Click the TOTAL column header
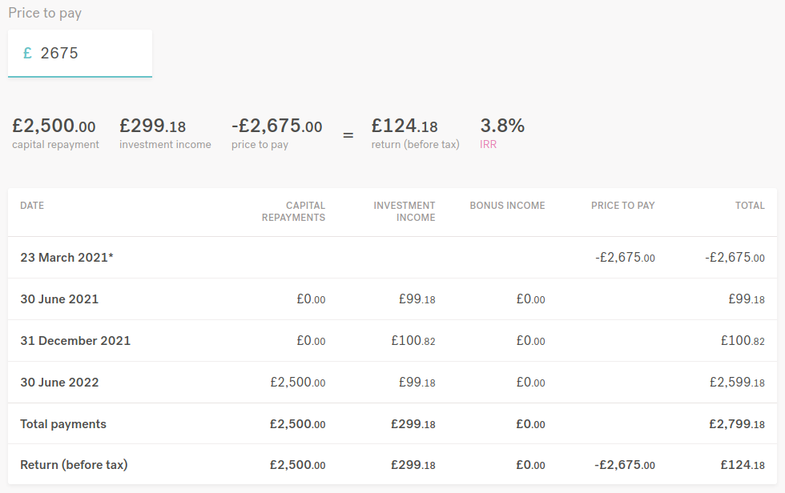Image resolution: width=785 pixels, height=493 pixels. 750,206
